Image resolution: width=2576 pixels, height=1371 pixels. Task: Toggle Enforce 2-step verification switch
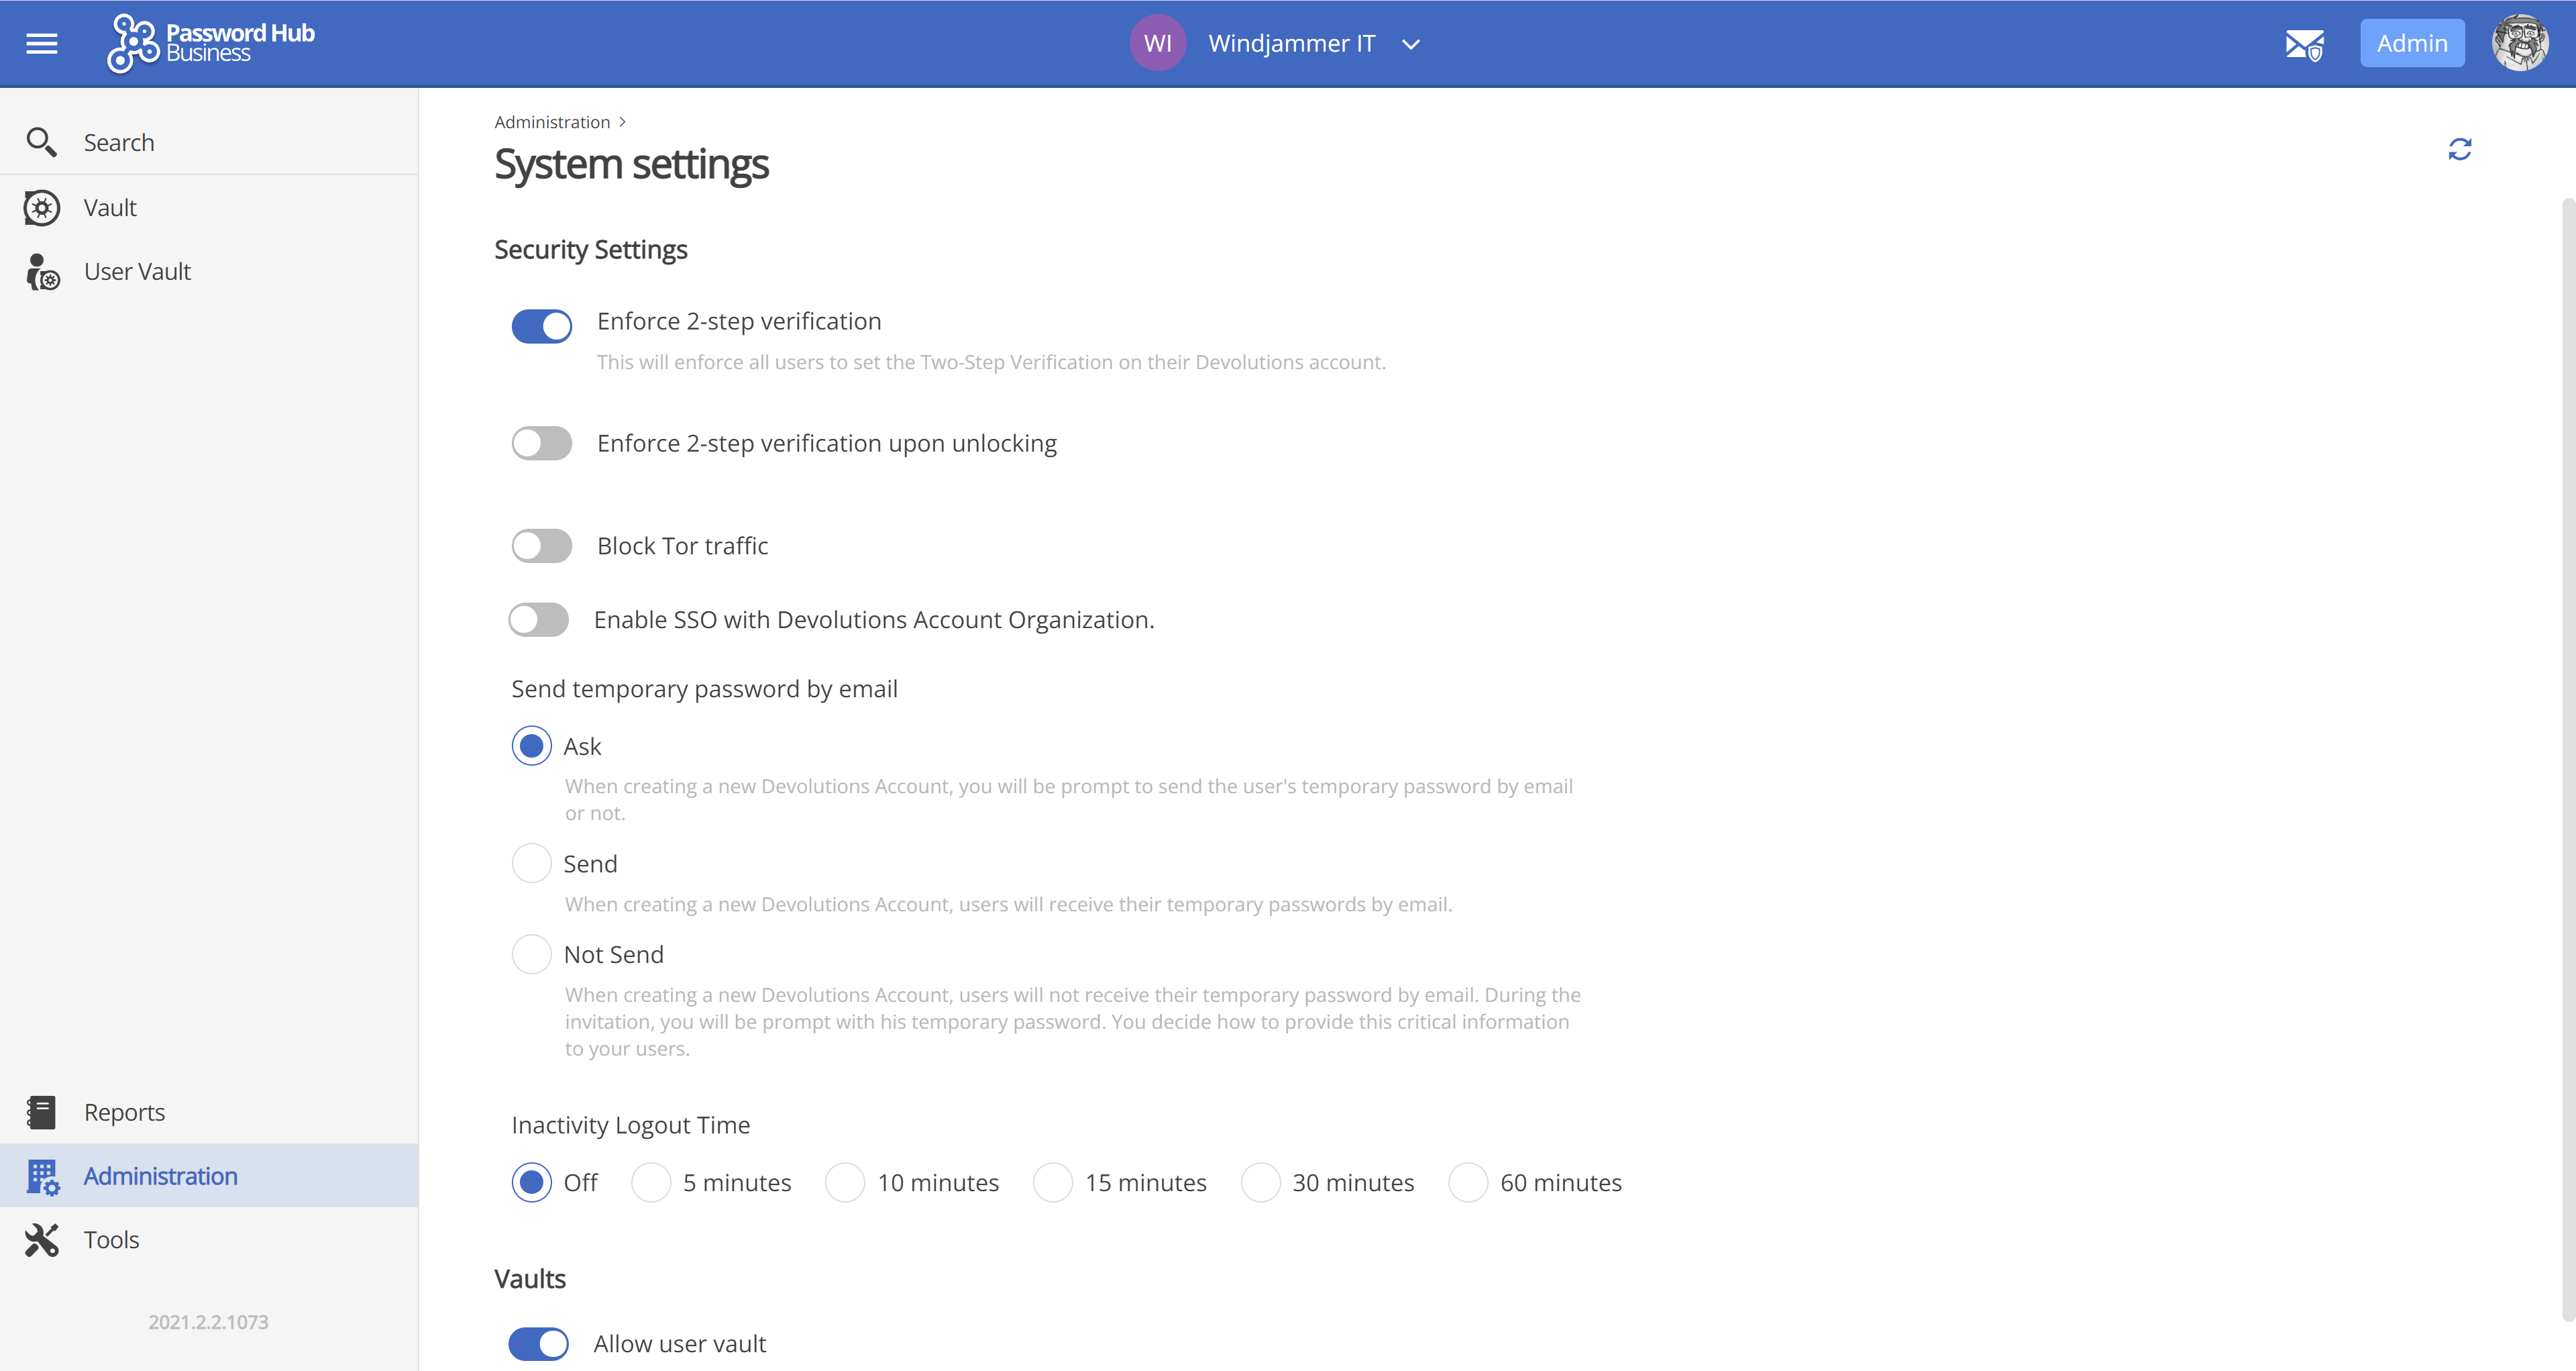543,322
